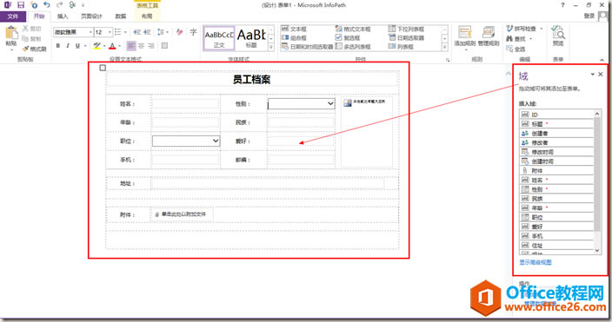Click the 地址 text field in the form

pyautogui.click(x=268, y=183)
